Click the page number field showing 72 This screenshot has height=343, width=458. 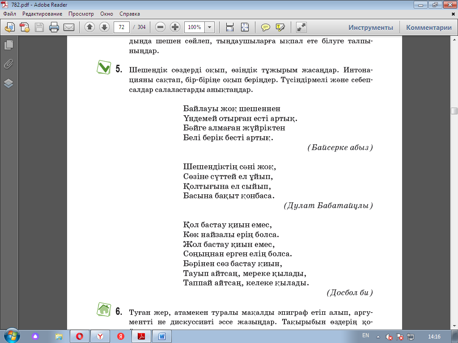[x=122, y=27]
